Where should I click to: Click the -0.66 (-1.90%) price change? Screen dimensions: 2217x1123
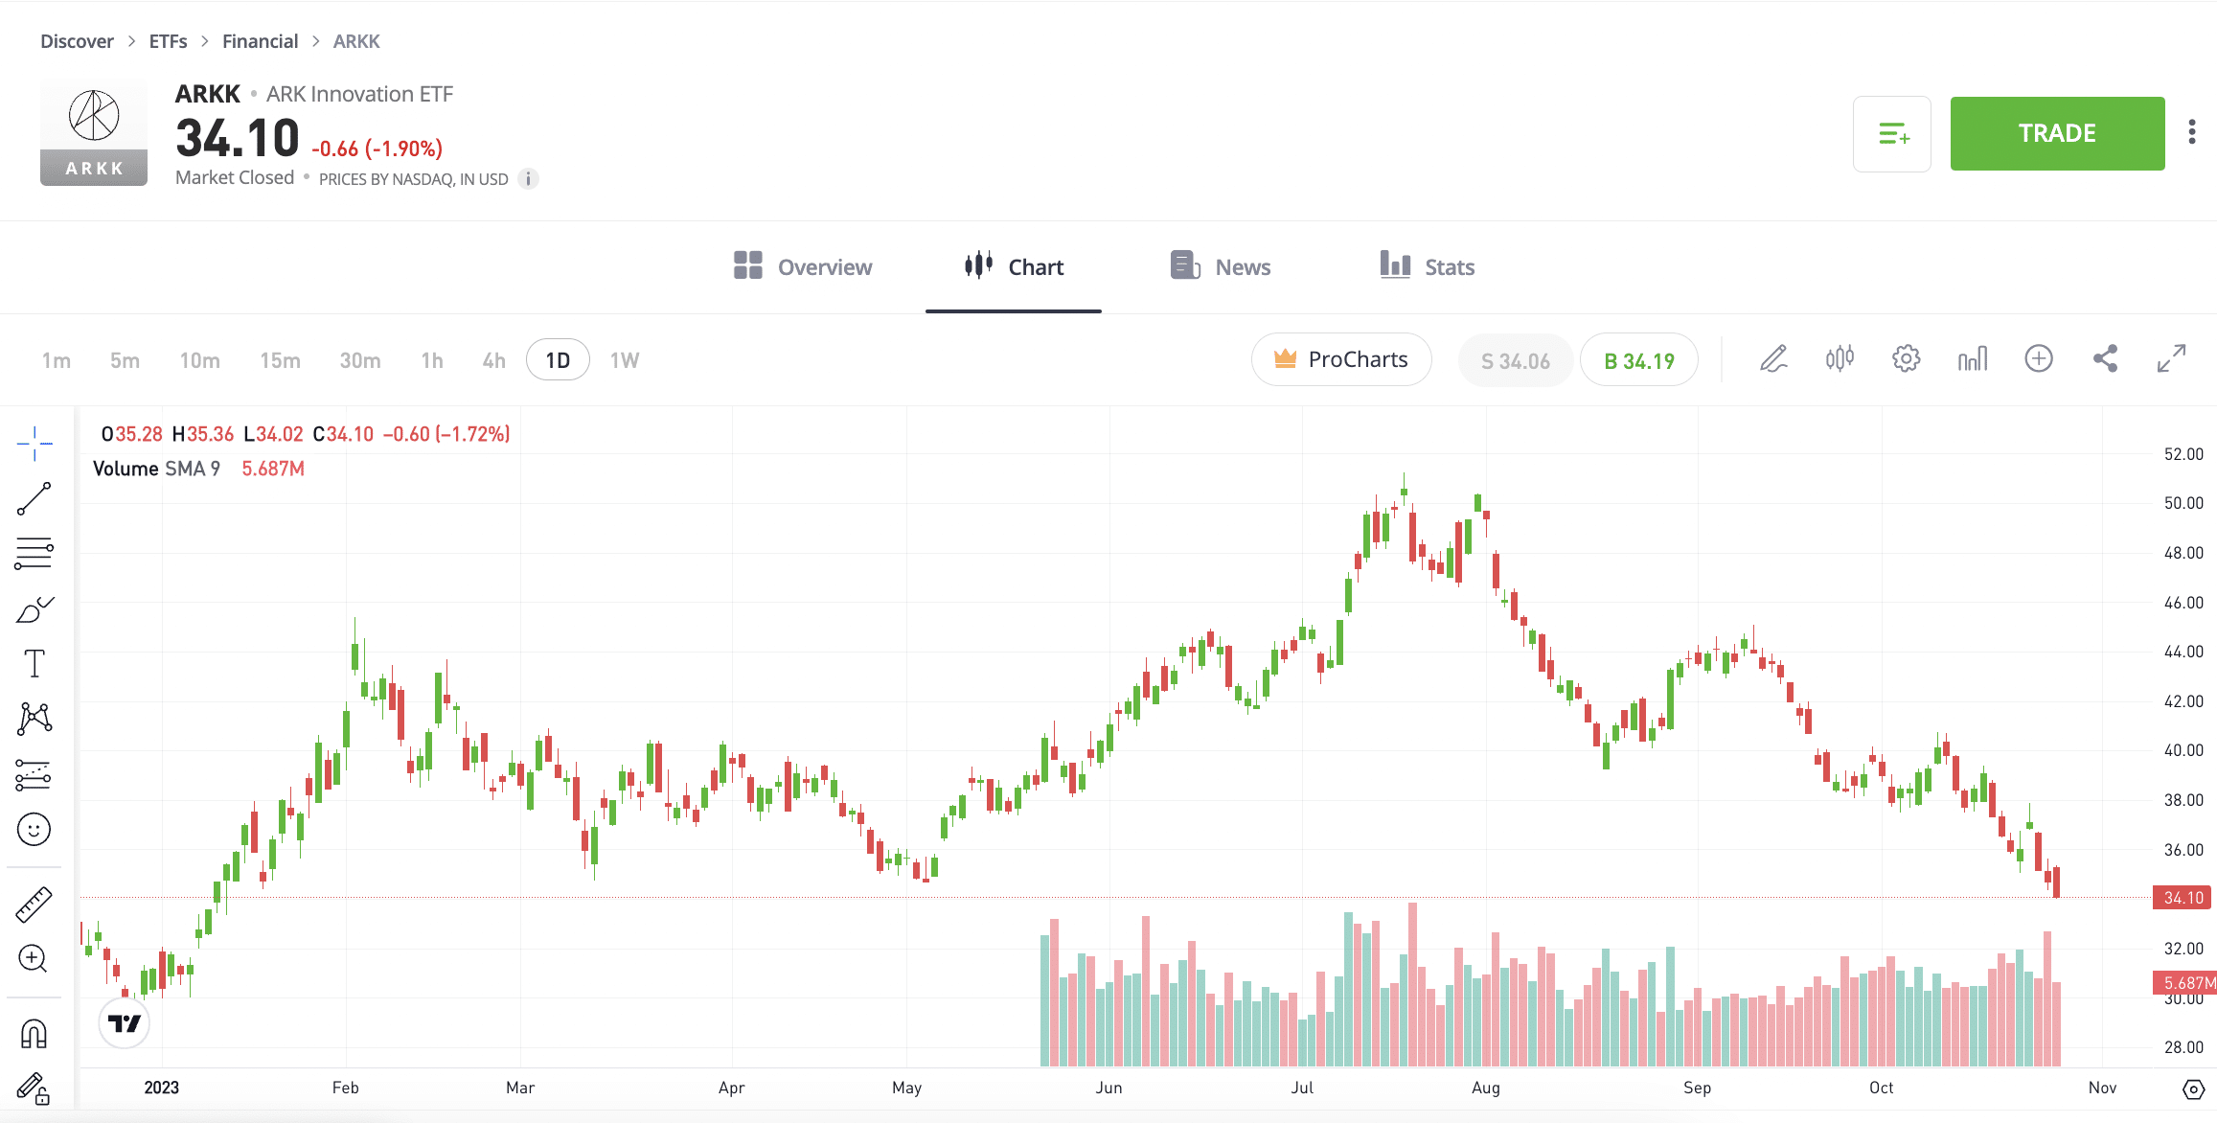click(x=377, y=149)
